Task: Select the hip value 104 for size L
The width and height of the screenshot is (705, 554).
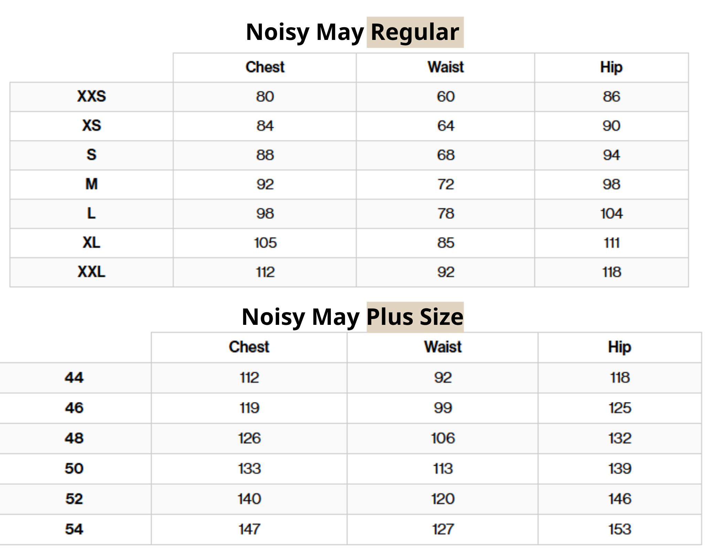Action: pyautogui.click(x=611, y=214)
